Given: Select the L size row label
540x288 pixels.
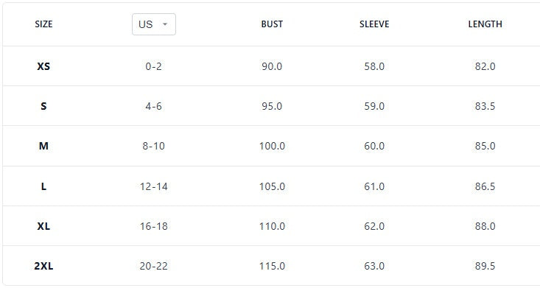Looking at the screenshot, I should (43, 186).
